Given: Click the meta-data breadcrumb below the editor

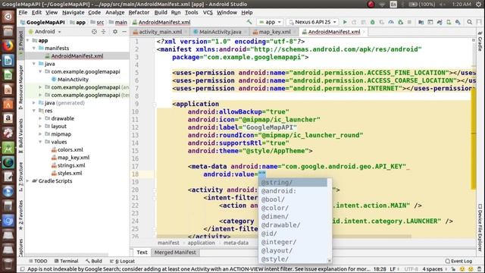Looking at the screenshot, I should pyautogui.click(x=236, y=243).
